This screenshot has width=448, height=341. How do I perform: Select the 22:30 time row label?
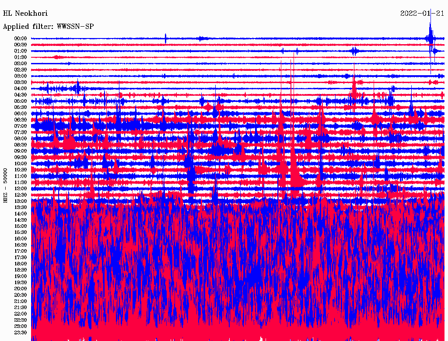tap(20, 320)
